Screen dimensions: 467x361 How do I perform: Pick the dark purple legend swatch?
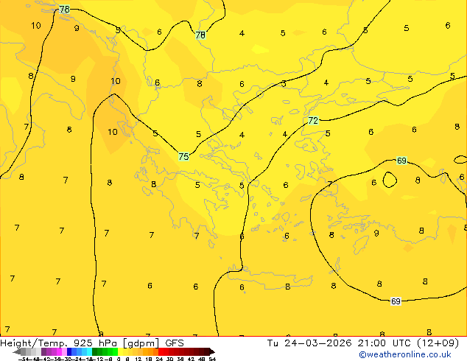click(x=43, y=351)
